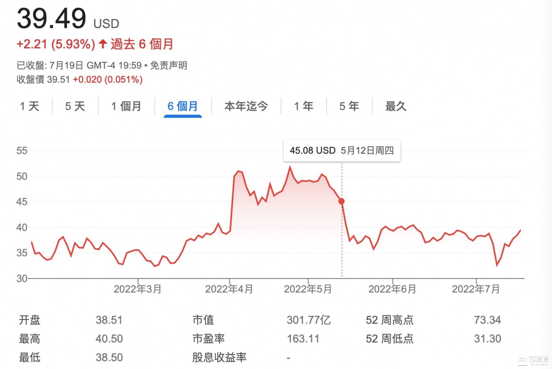The image size is (552, 369).
Task: Click the large 39.49 price figure
Action: click(x=52, y=19)
